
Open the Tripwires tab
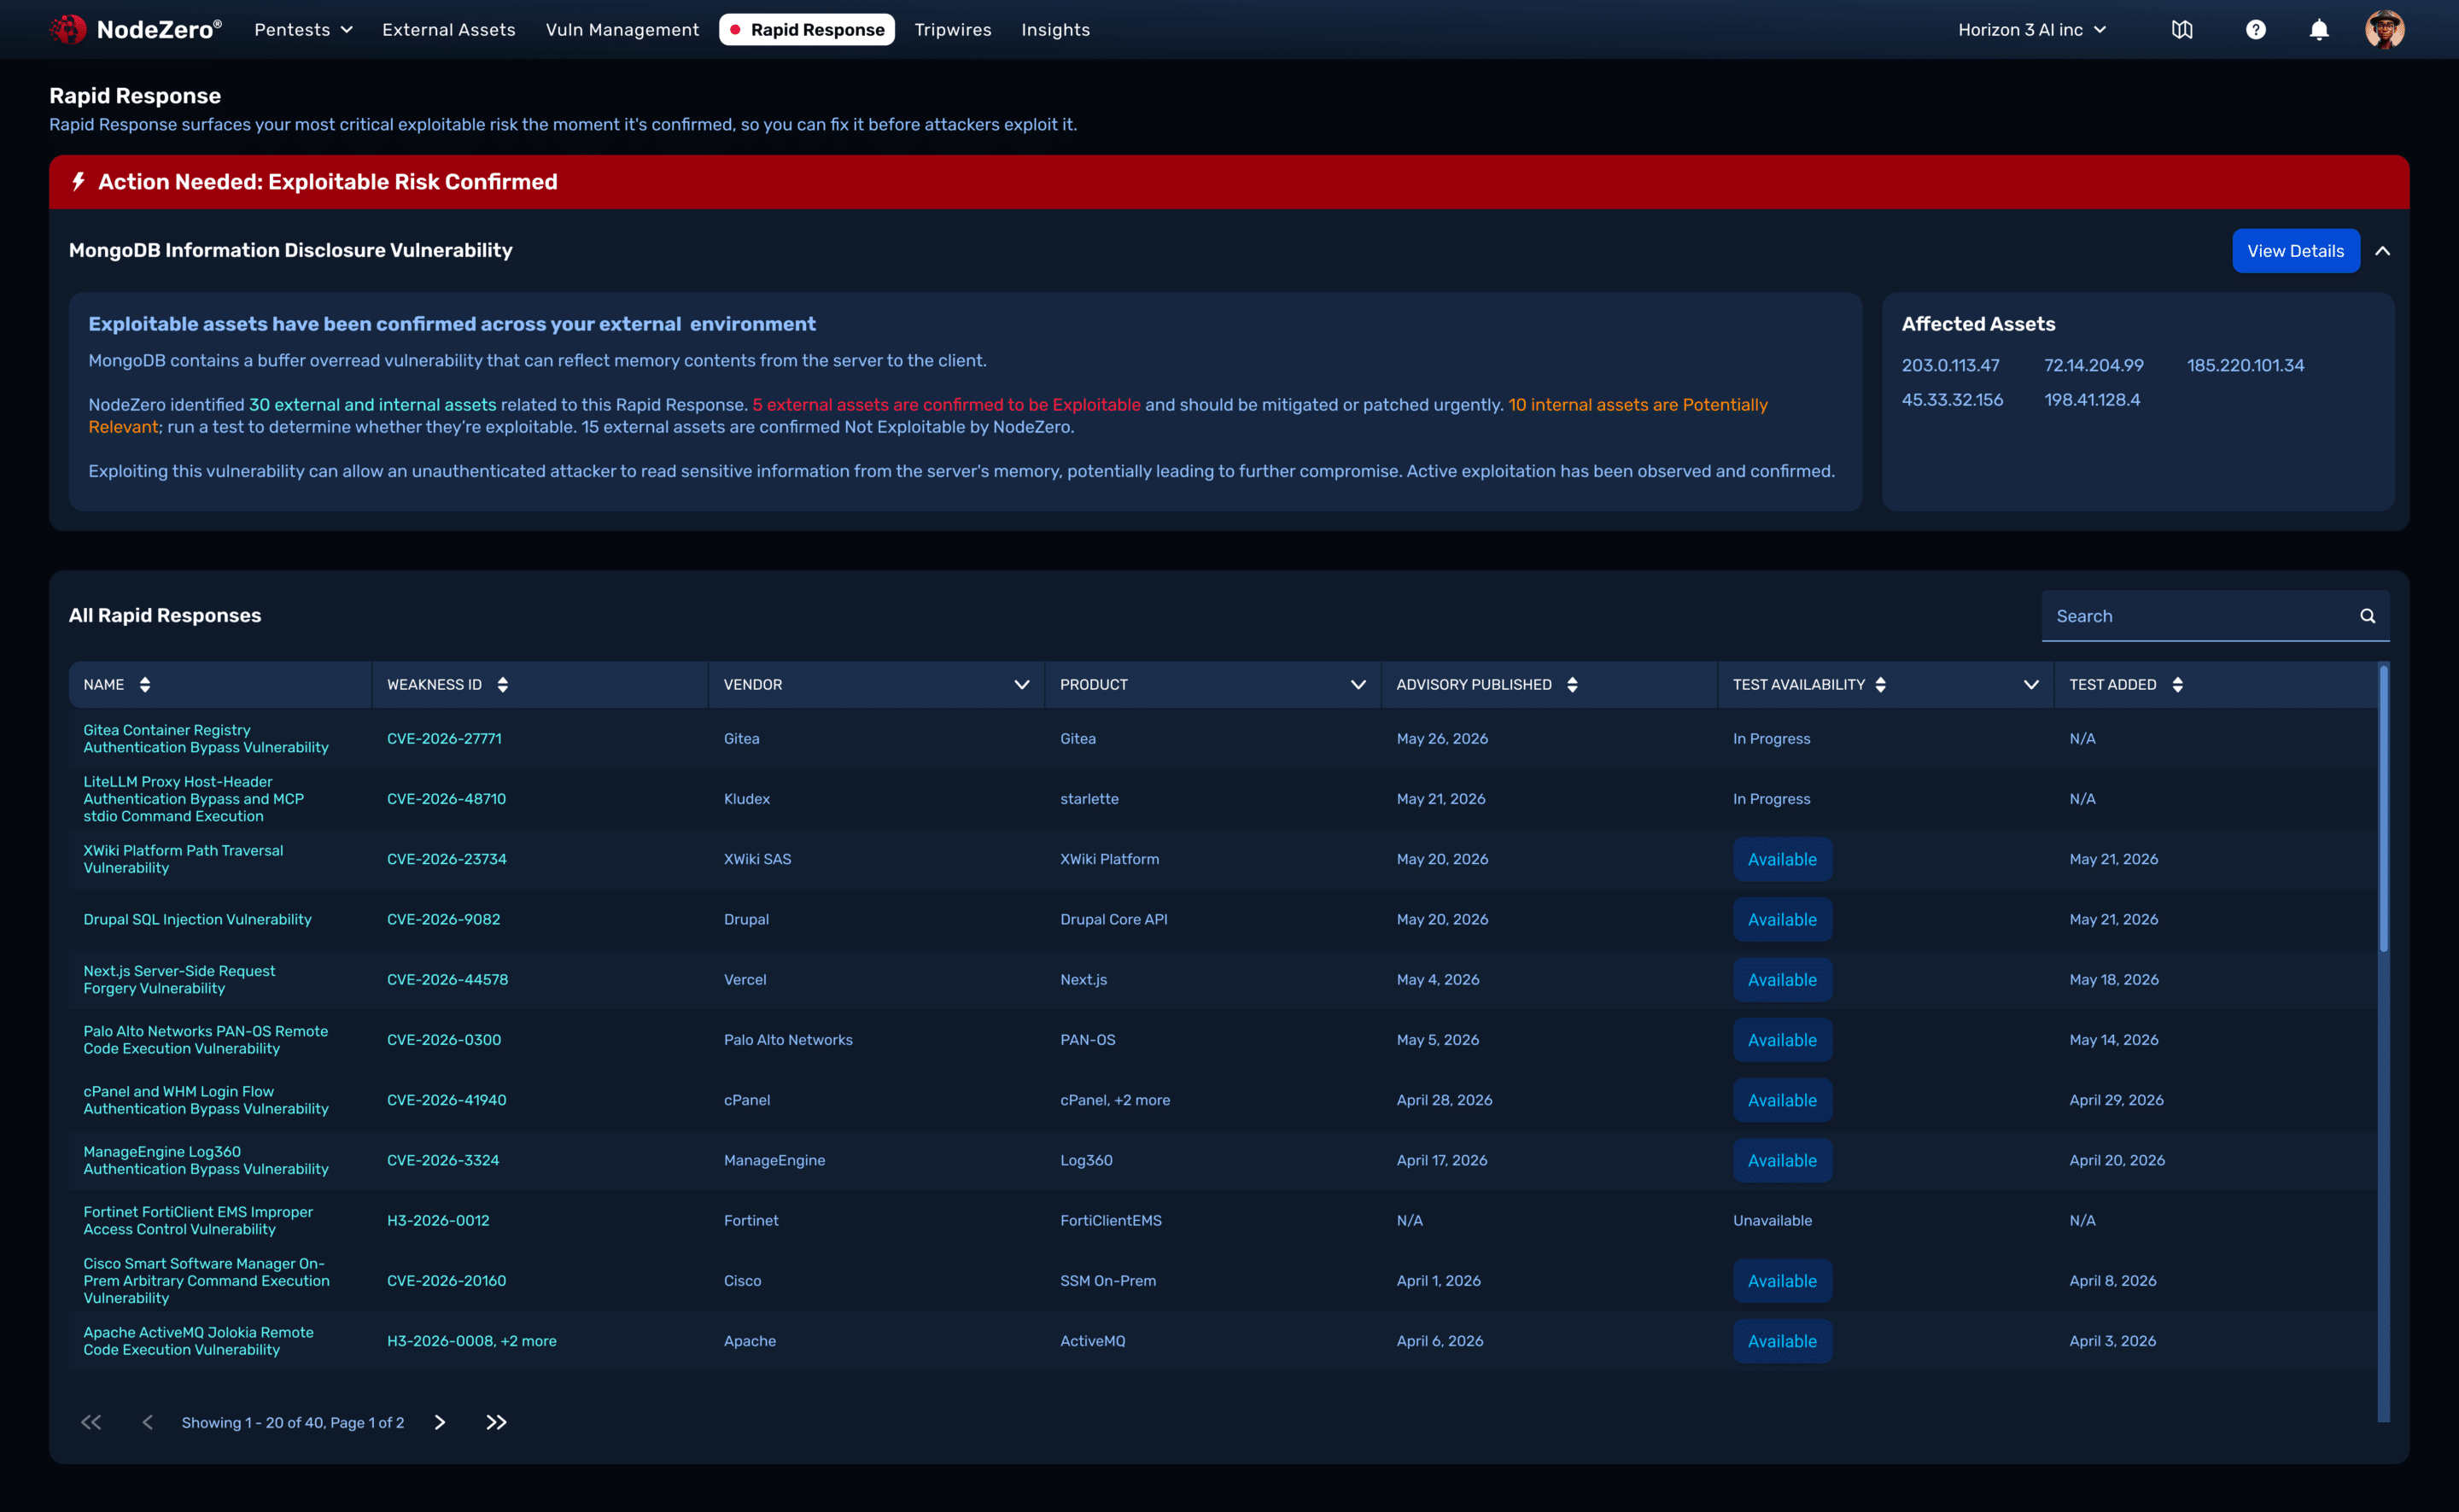953,30
